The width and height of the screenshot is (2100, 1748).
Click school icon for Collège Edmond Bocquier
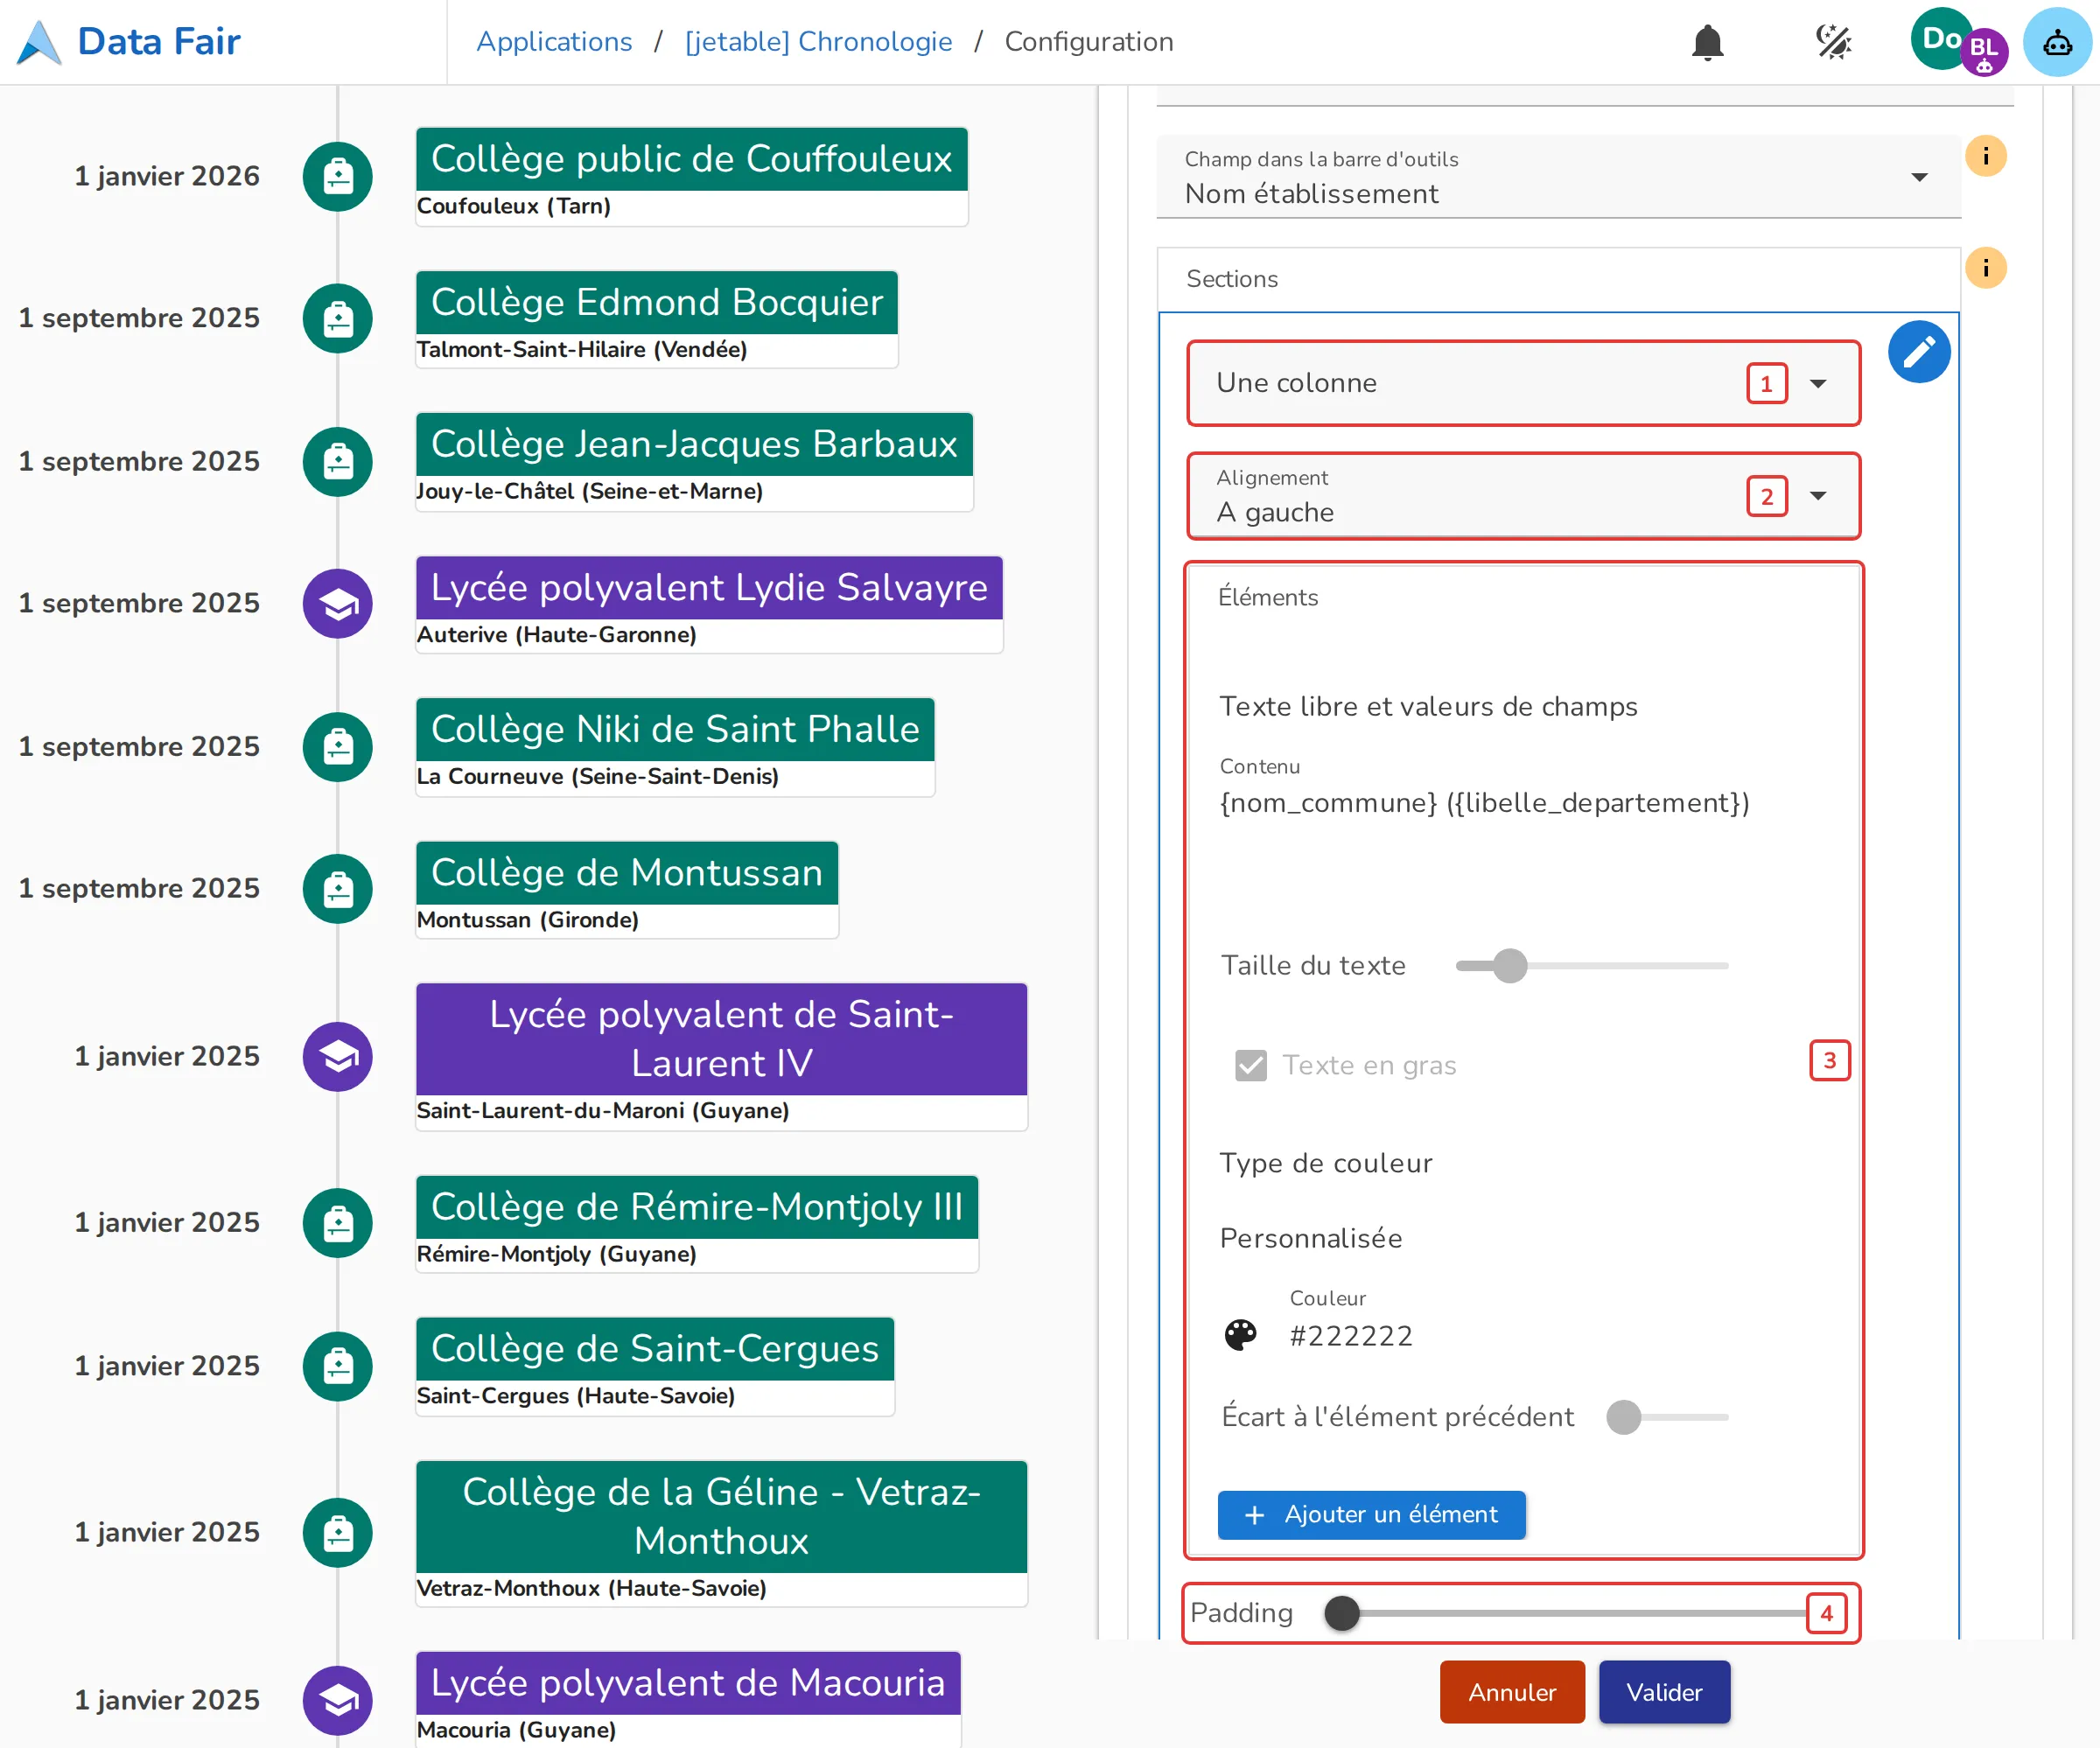point(338,319)
